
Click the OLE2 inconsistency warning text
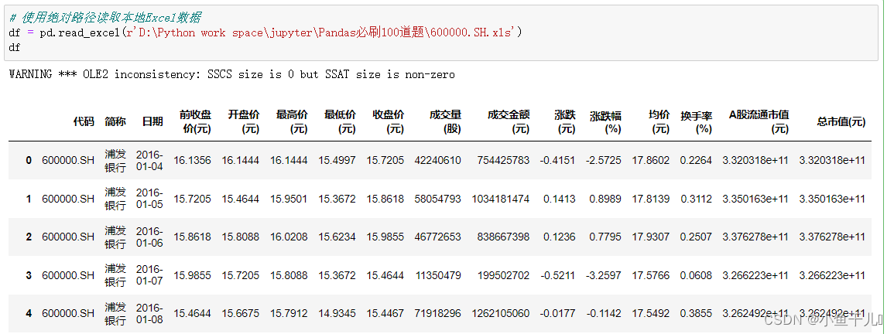point(232,75)
